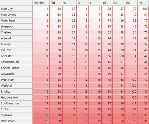Select Southampton's draws cell showing 15
149x124 pixels.
click(x=83, y=104)
